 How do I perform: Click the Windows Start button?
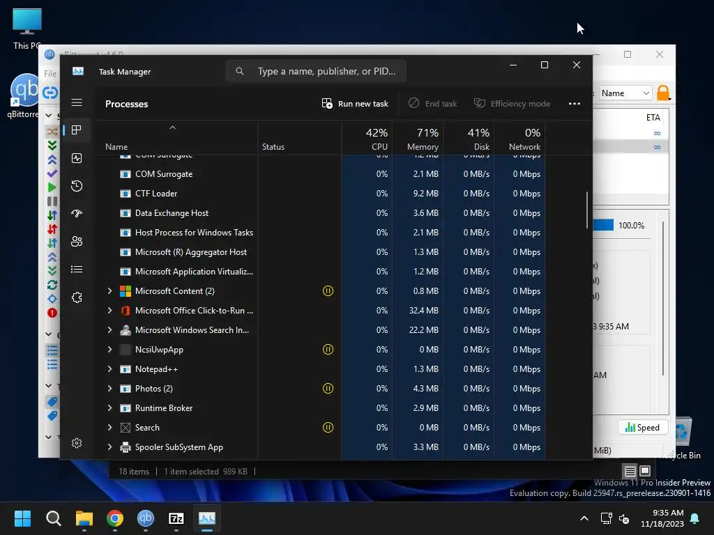pos(23,518)
